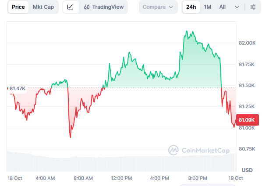Select the 24h time range tab
The image size is (262, 186).
click(x=191, y=7)
